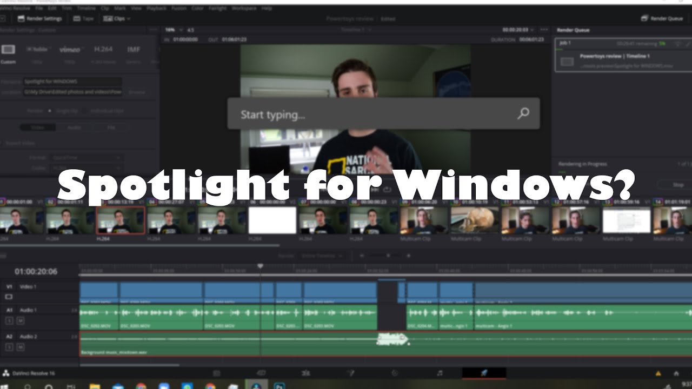
Task: Open the Timeline menu
Action: (x=86, y=9)
